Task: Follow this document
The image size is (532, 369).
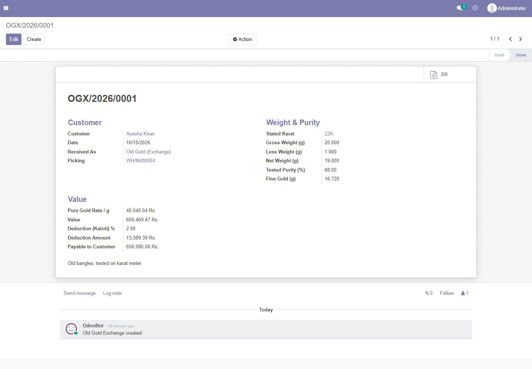Action: pyautogui.click(x=447, y=293)
